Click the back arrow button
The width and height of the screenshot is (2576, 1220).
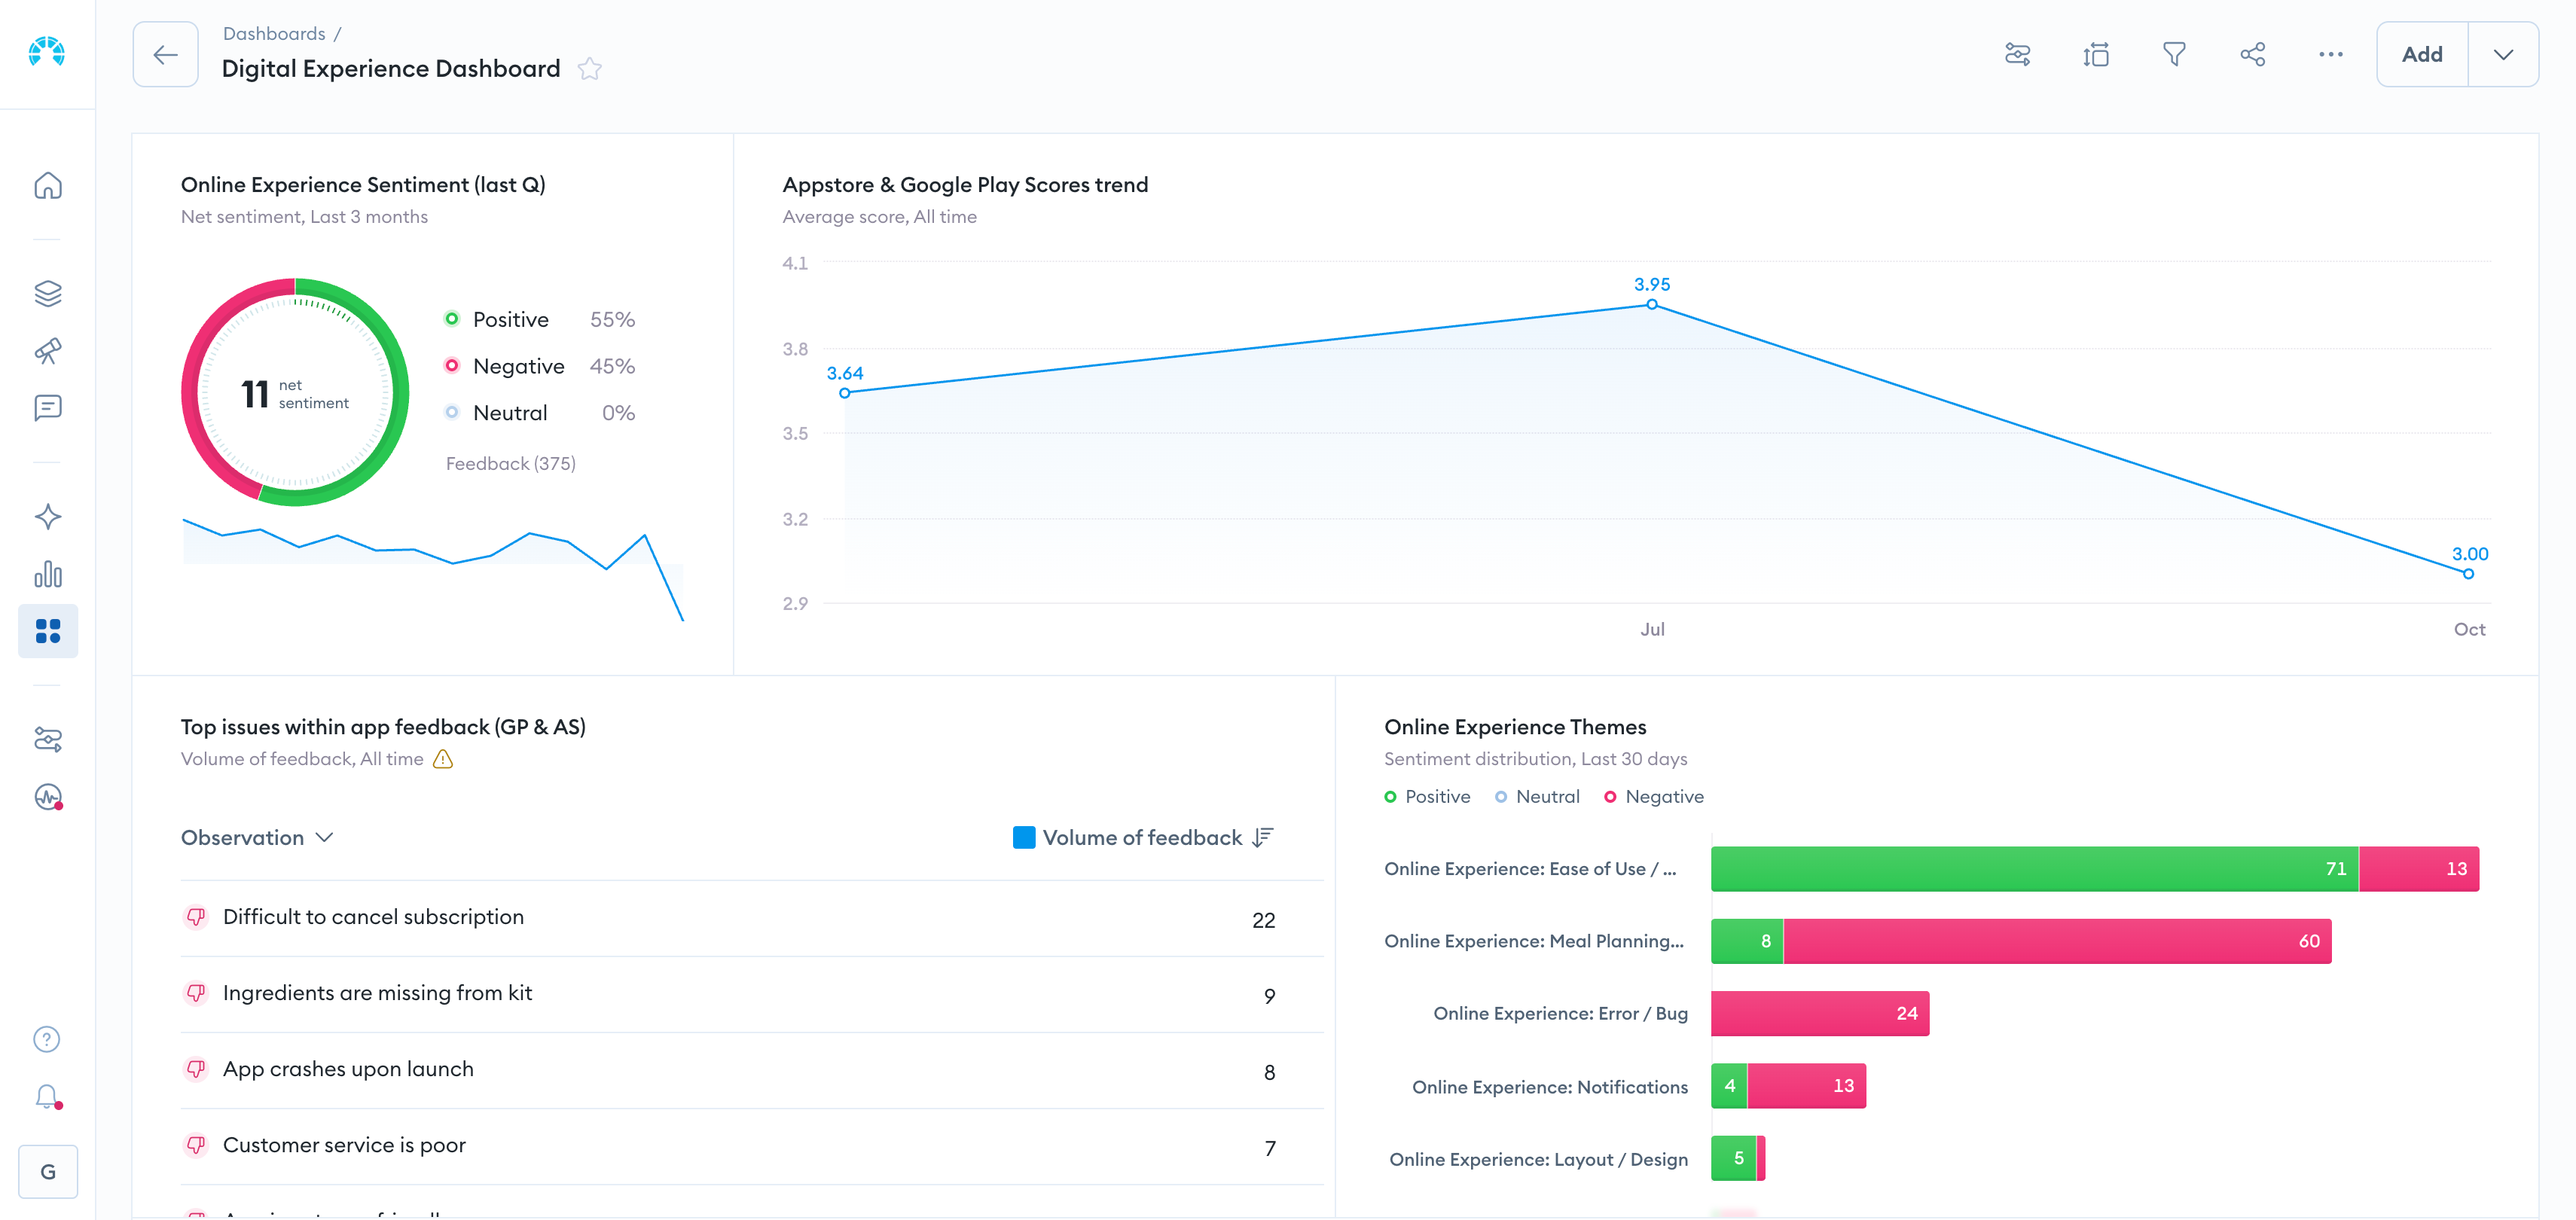(166, 55)
